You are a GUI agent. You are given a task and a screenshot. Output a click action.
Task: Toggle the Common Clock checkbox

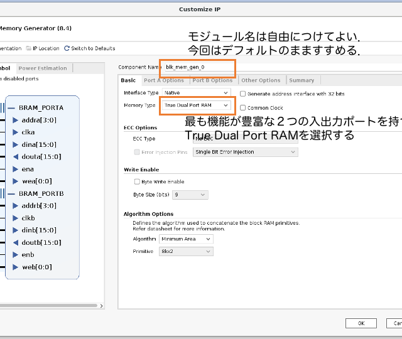click(242, 108)
